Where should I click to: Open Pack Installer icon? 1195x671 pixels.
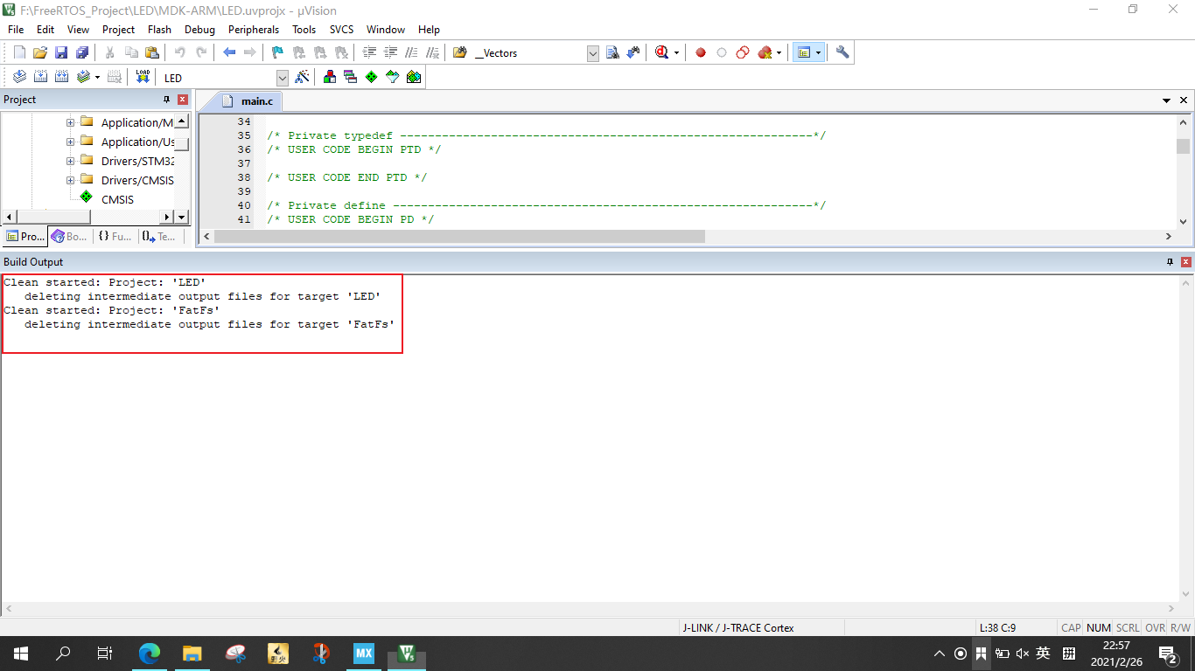coord(414,77)
